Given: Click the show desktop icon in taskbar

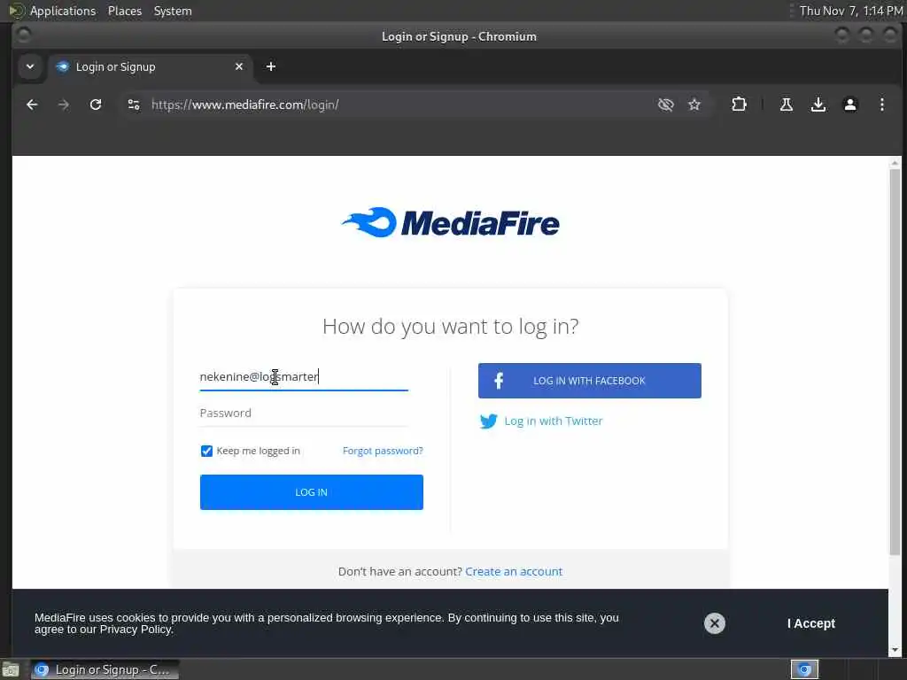Looking at the screenshot, I should (x=11, y=670).
